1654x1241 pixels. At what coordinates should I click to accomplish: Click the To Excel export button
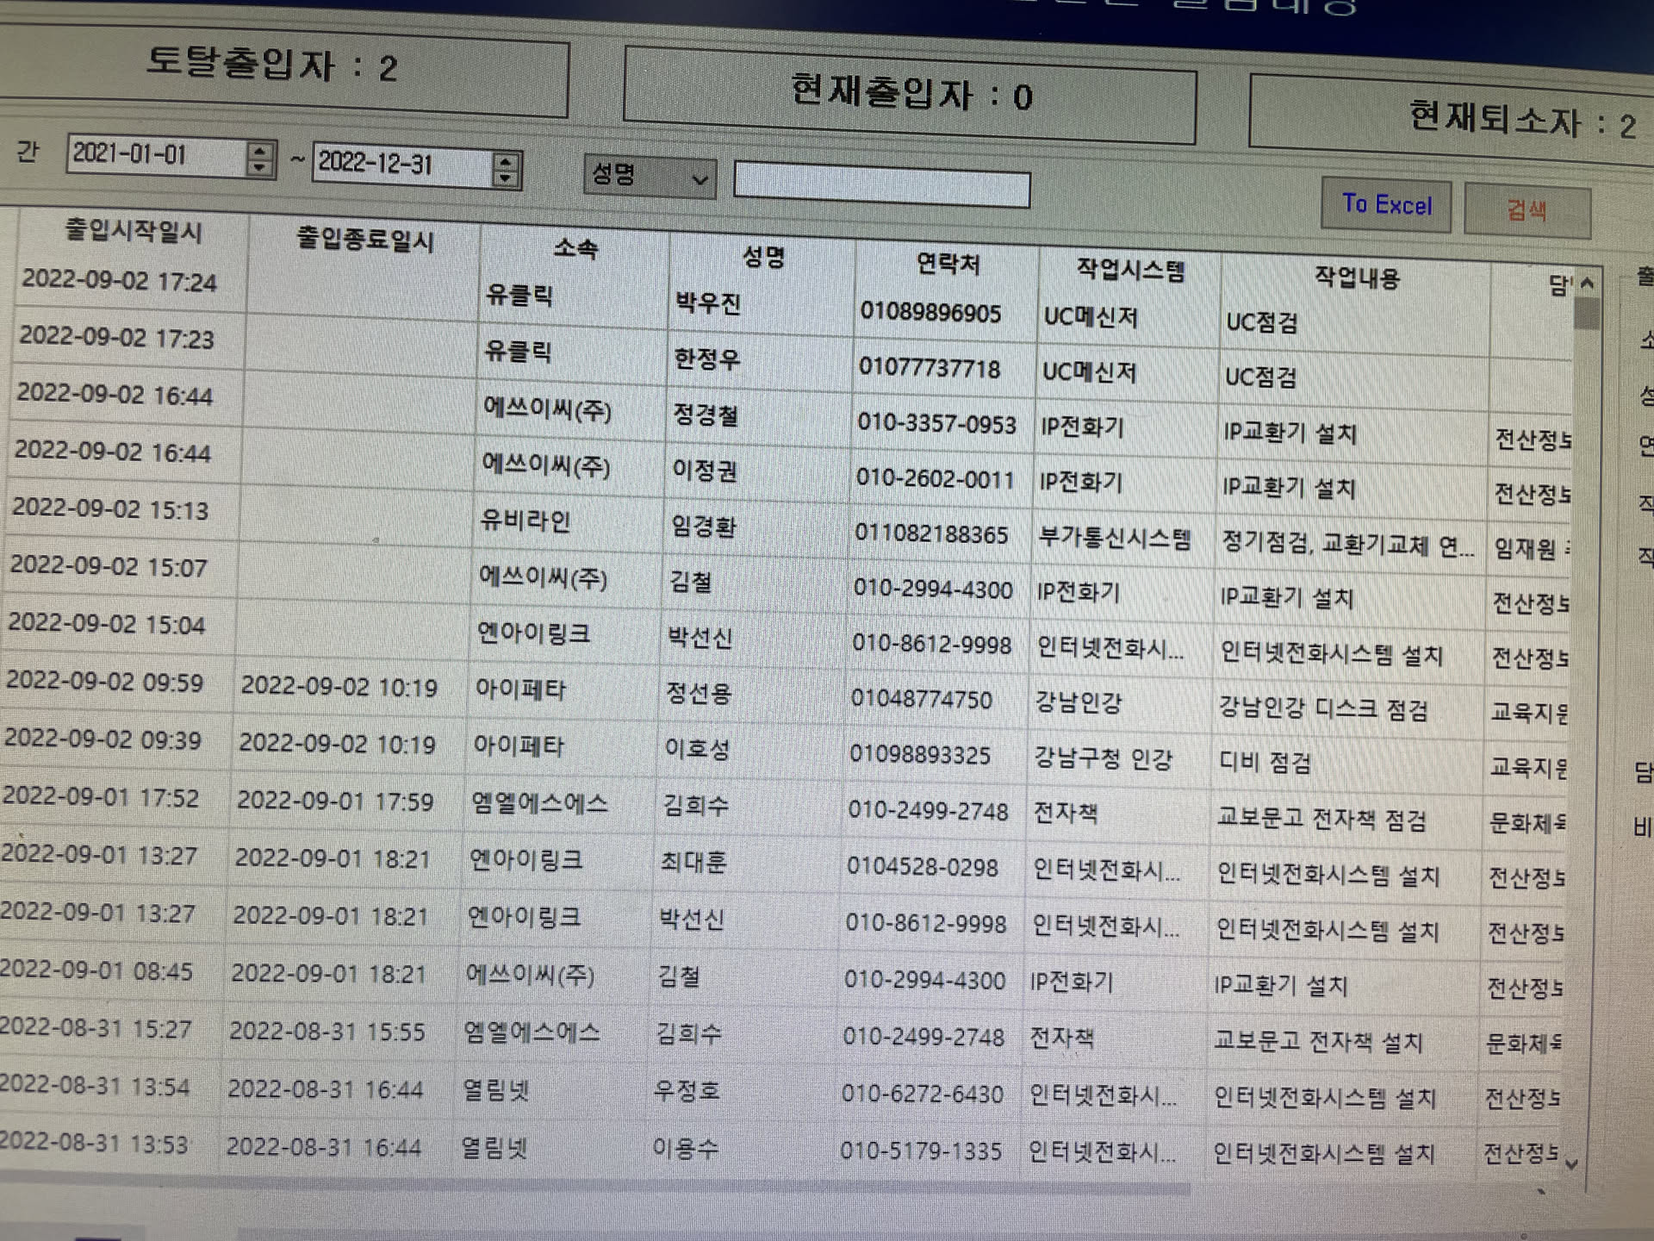[1385, 205]
